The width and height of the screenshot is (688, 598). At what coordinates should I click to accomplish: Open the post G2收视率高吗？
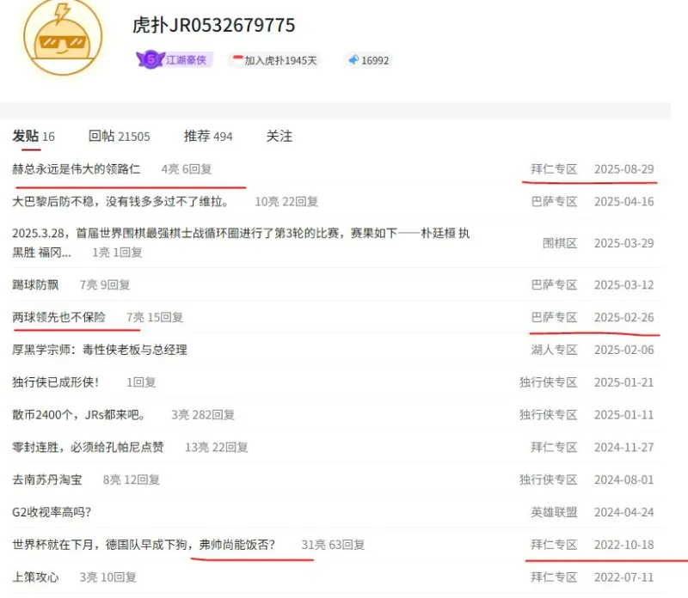[52, 513]
